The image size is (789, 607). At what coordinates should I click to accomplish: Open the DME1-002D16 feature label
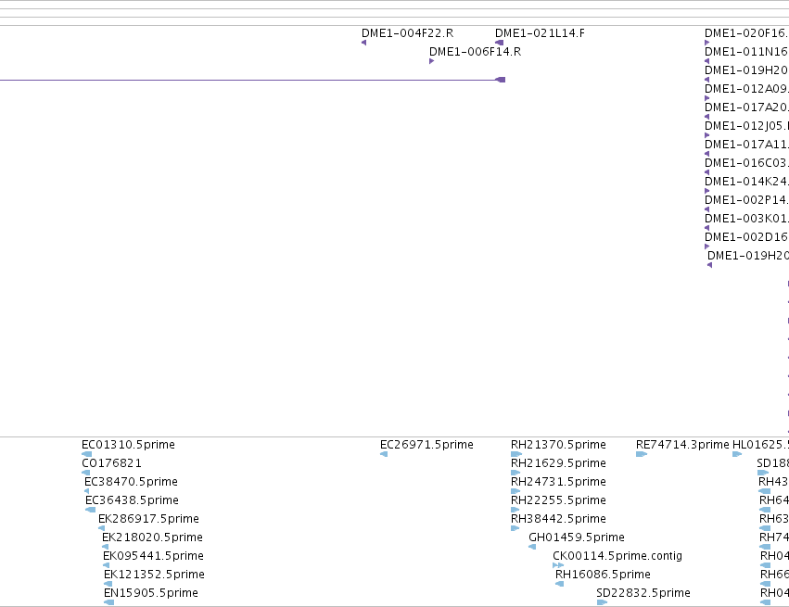(746, 237)
